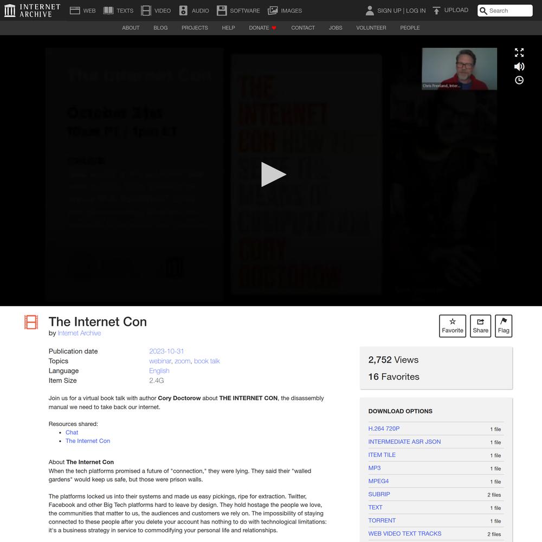Click the "2.4G" item size value

click(x=157, y=380)
